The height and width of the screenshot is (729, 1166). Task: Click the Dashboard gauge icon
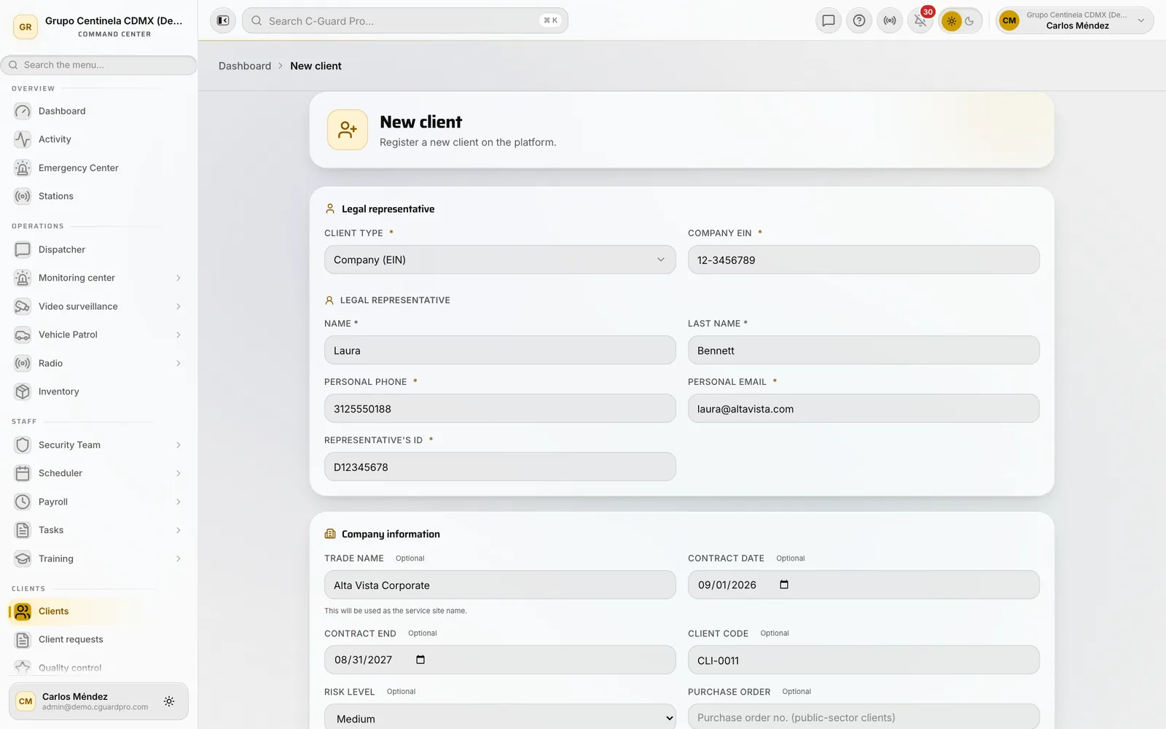(x=23, y=111)
